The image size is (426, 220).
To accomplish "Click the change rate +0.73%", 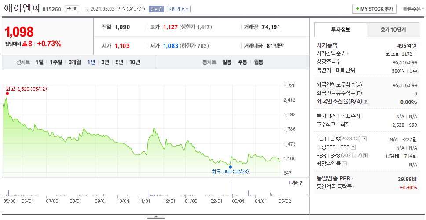I will pyautogui.click(x=49, y=44).
